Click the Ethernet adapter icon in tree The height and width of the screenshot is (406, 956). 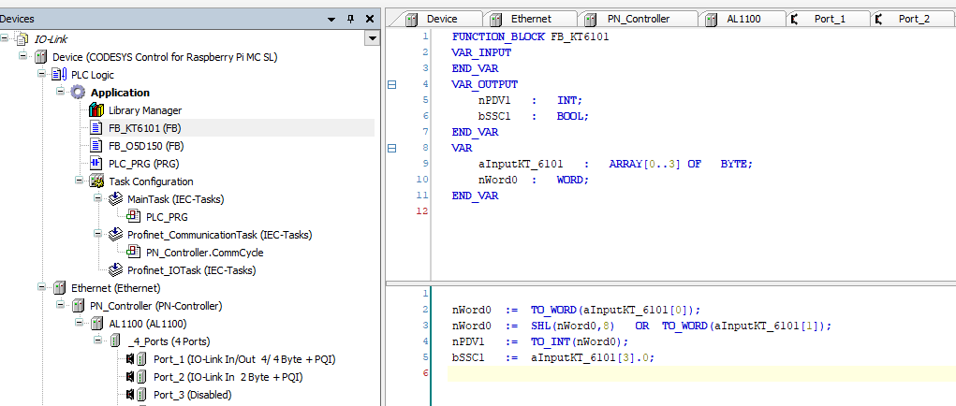click(x=60, y=287)
